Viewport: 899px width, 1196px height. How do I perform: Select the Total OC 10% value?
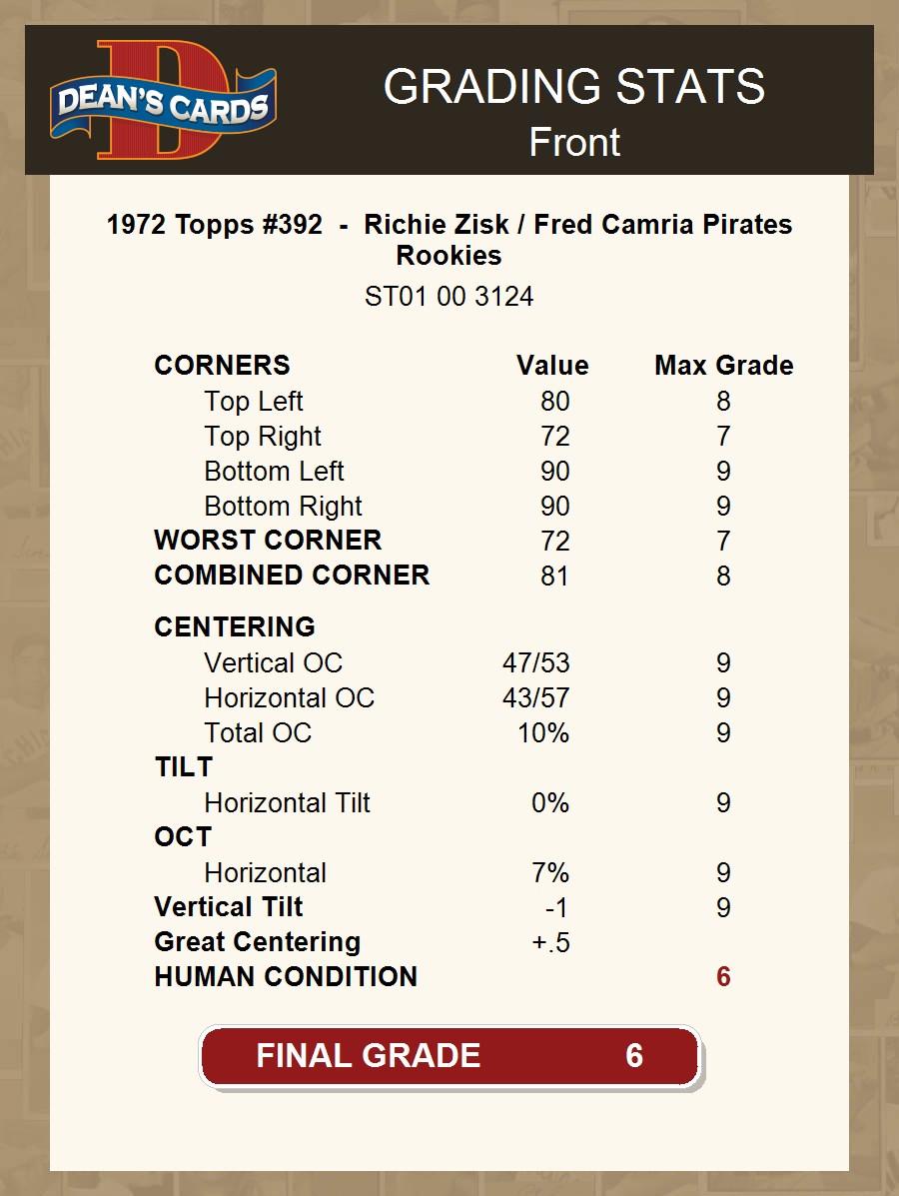pyautogui.click(x=543, y=733)
